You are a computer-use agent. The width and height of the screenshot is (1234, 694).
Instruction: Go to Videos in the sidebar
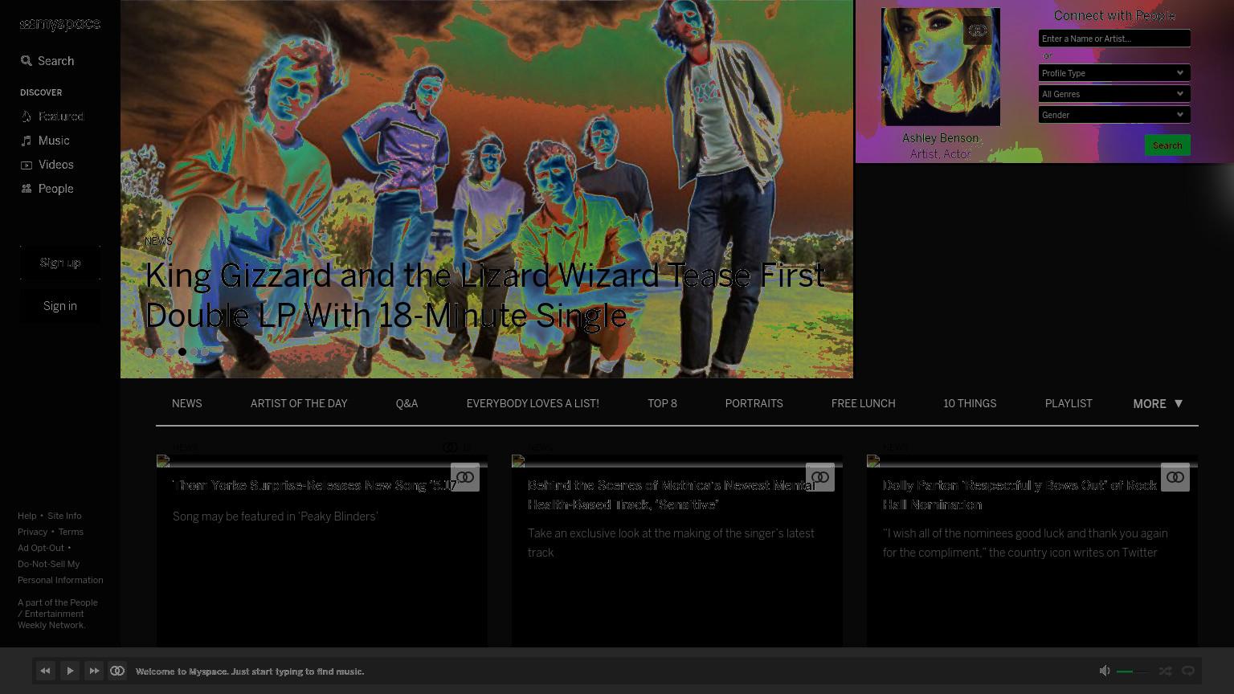47,165
